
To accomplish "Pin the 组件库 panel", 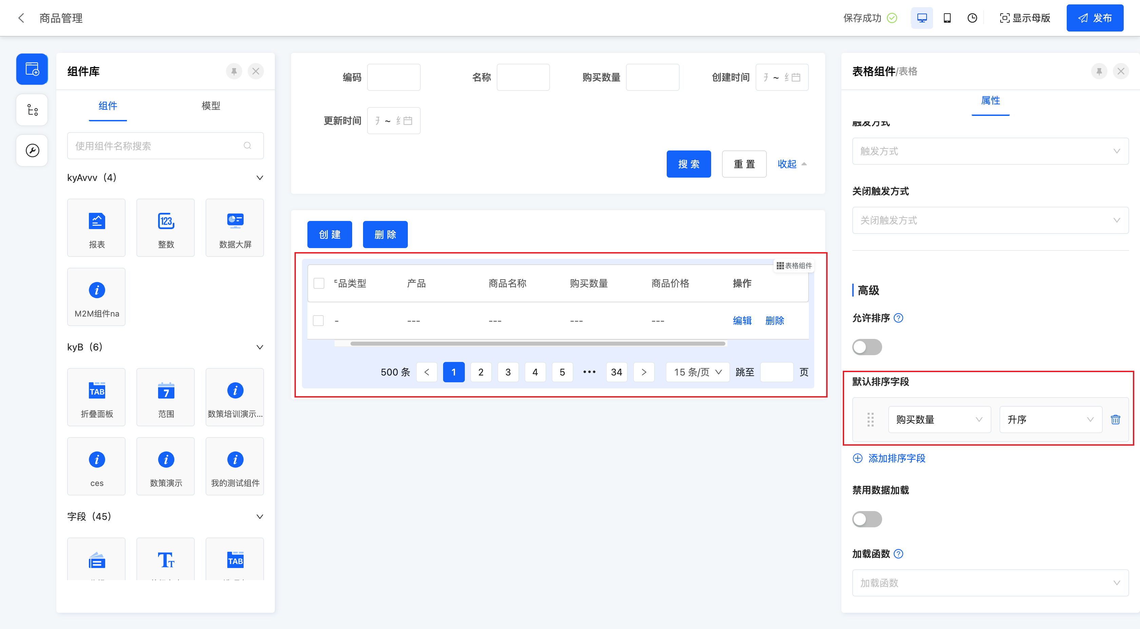I will coord(234,71).
